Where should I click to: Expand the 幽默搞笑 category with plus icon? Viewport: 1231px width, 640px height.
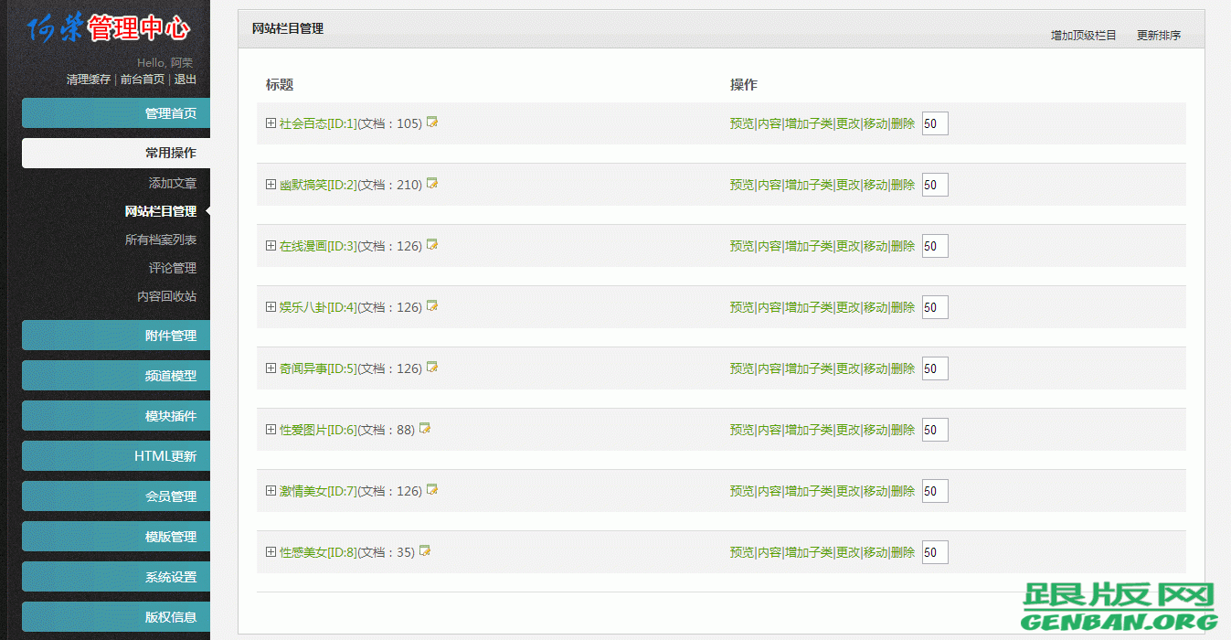tap(271, 185)
